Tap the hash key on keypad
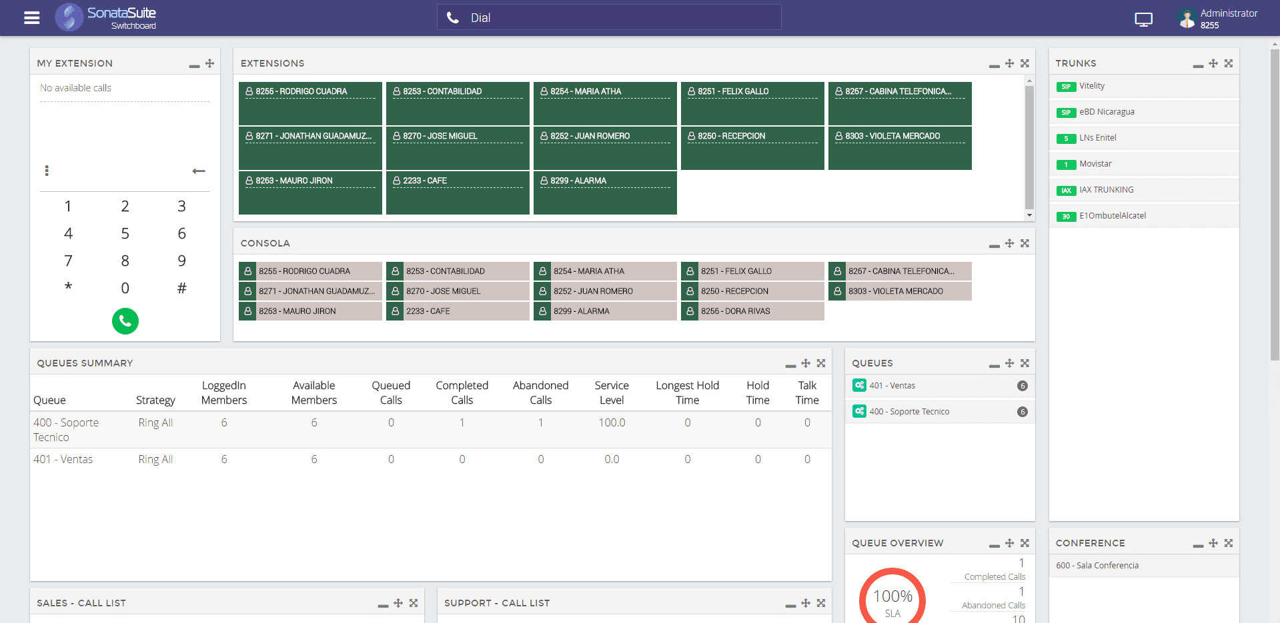This screenshot has width=1280, height=623. point(181,289)
